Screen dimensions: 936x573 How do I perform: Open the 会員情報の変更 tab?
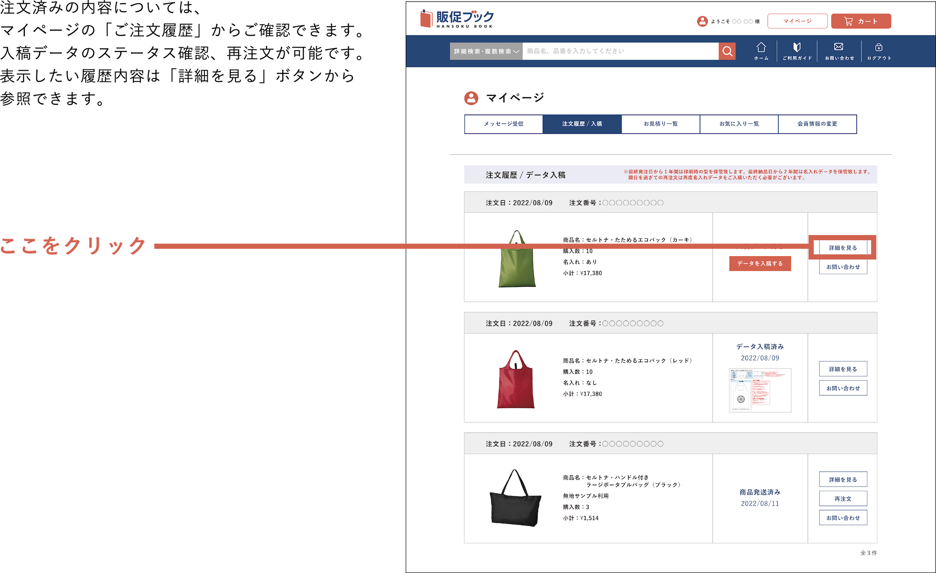tap(817, 124)
